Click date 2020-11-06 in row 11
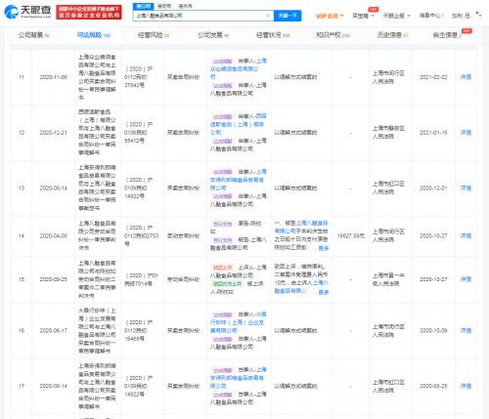Viewport: 489px width, 419px height. click(54, 77)
